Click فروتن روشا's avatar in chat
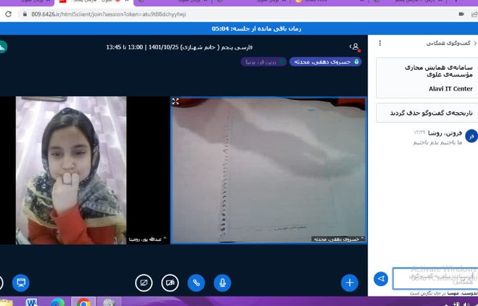 [471, 136]
